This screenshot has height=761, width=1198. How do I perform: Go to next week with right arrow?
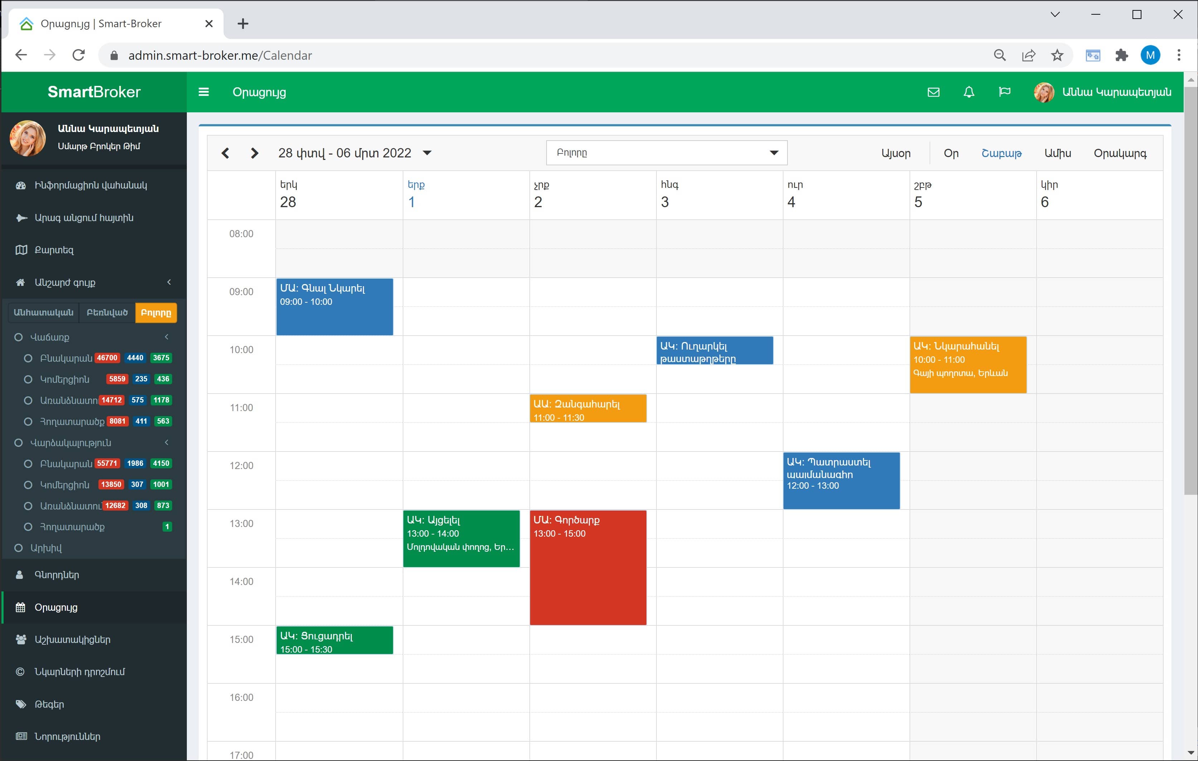(x=254, y=153)
